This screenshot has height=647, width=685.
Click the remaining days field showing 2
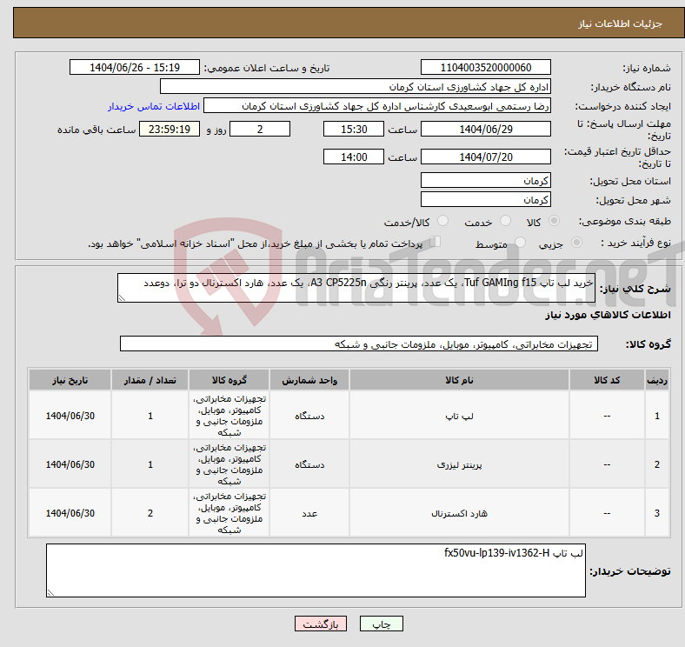point(260,130)
